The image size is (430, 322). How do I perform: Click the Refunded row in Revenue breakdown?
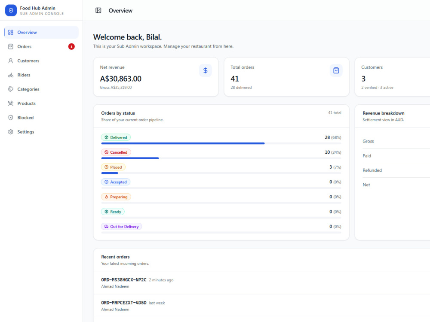click(x=396, y=170)
